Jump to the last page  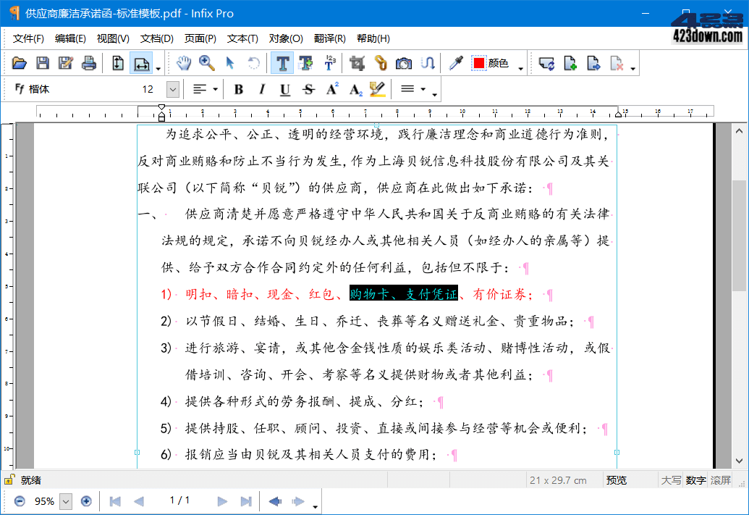(246, 501)
